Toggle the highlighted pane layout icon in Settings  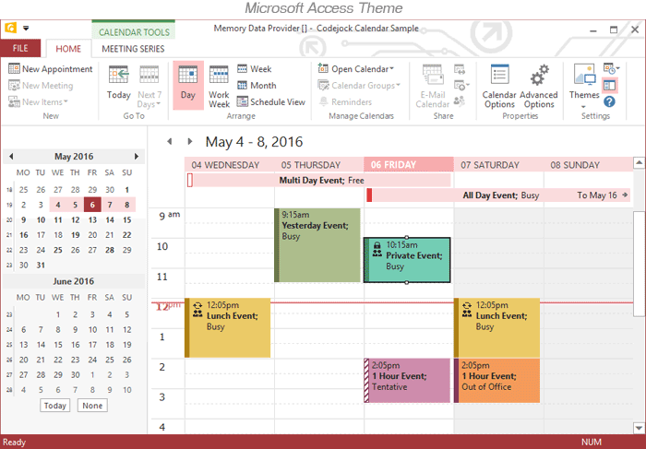click(x=610, y=85)
